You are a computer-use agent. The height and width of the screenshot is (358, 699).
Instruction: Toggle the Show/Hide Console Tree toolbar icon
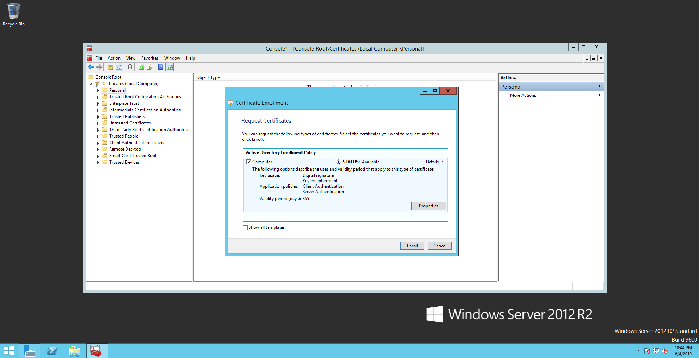(x=119, y=67)
